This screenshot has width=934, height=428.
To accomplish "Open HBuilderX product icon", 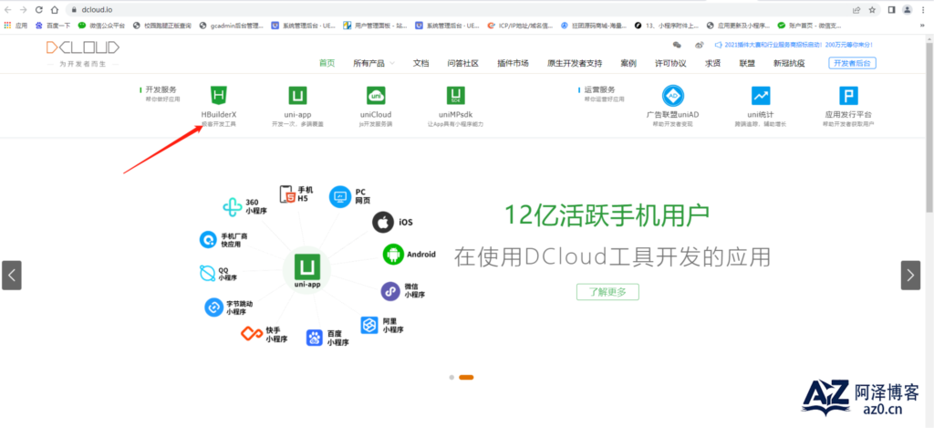I will click(219, 95).
